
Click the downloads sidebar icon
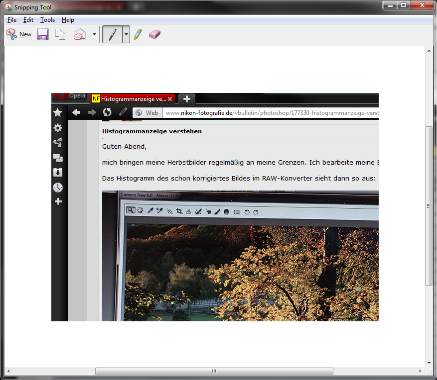(x=58, y=173)
